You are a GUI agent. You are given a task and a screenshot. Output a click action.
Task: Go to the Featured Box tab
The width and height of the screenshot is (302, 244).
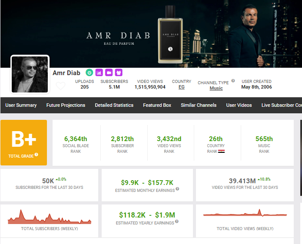pyautogui.click(x=157, y=105)
